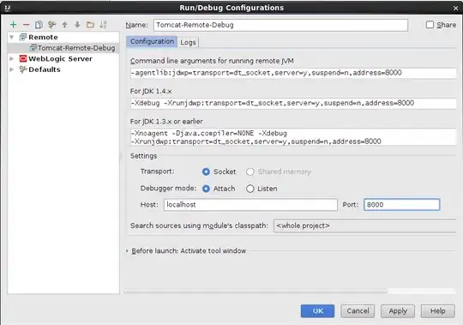
Task: Enable the Share checkbox
Action: [x=430, y=25]
